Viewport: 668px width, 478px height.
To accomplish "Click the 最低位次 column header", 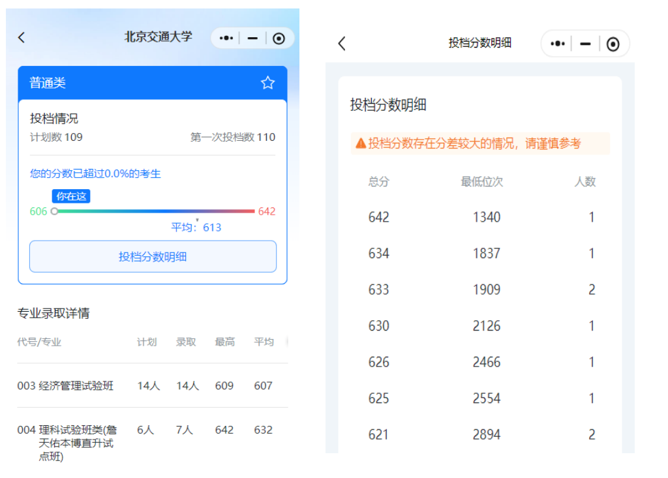I will click(x=481, y=182).
